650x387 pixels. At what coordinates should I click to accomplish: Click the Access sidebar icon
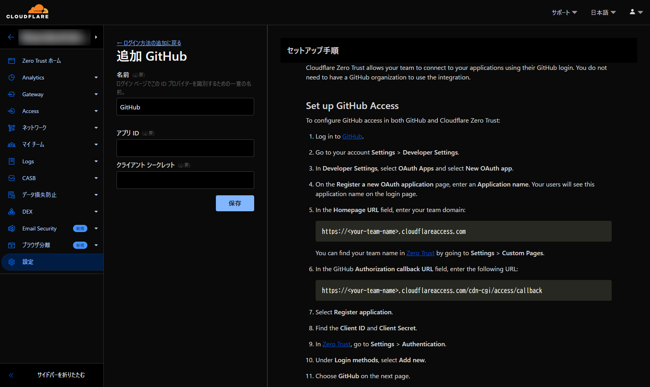(x=12, y=111)
